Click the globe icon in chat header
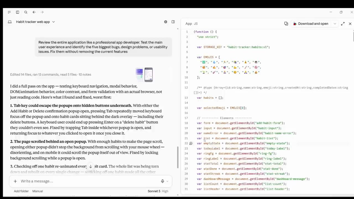The width and height of the screenshot is (354, 199). click(166, 22)
